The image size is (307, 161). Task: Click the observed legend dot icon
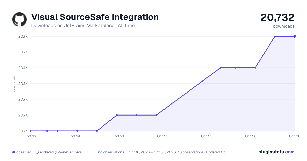(14, 152)
